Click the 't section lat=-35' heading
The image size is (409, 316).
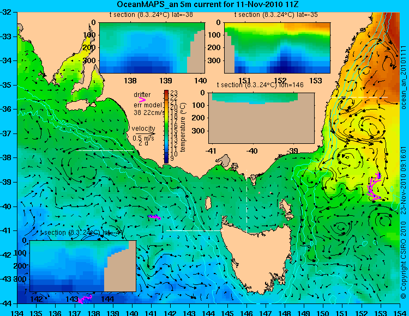coord(276,15)
